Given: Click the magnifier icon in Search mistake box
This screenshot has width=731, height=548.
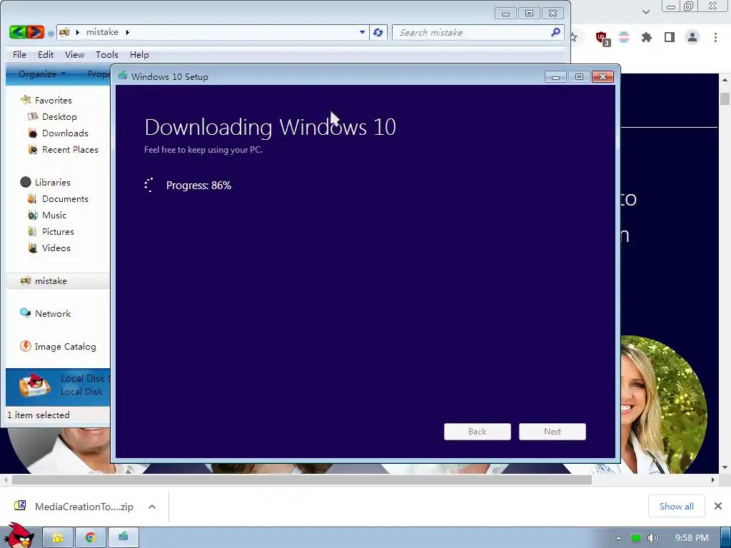Looking at the screenshot, I should 555,32.
